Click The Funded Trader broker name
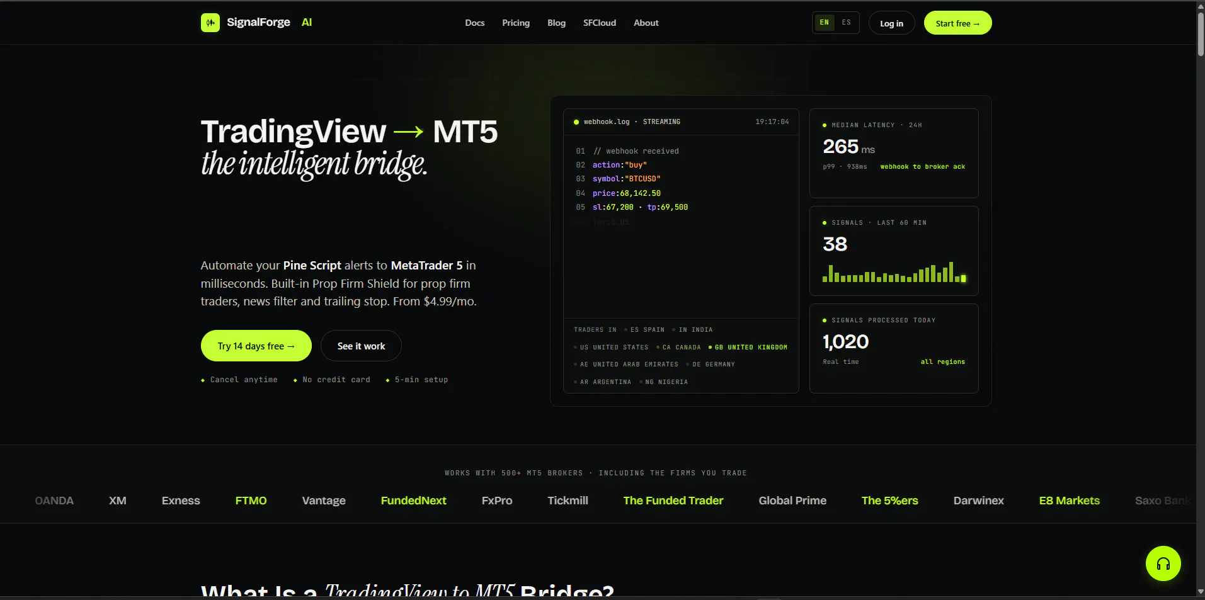Screen dimensions: 1205x600 point(673,501)
